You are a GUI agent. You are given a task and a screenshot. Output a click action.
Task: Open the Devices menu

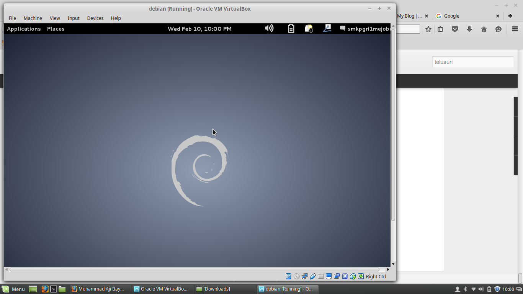(95, 18)
